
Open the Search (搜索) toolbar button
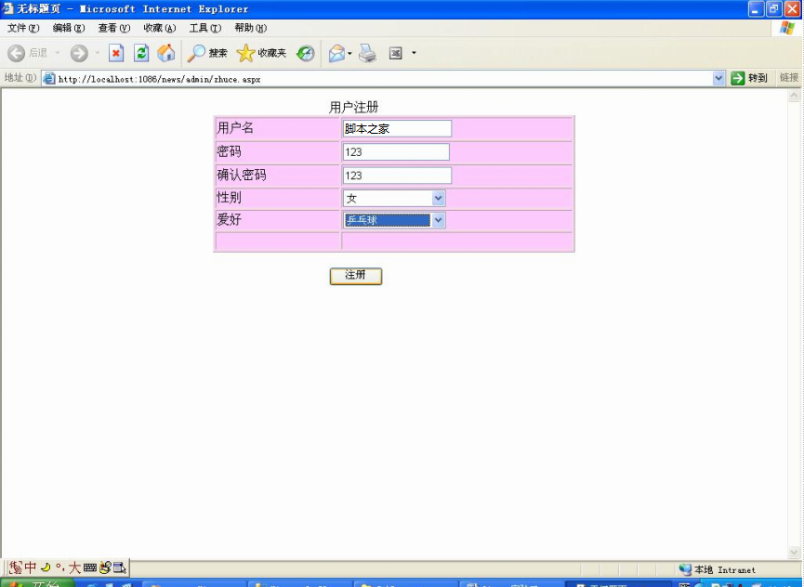point(207,53)
